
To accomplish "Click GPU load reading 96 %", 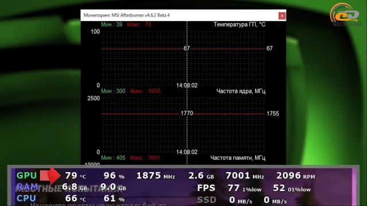I will click(x=114, y=176).
